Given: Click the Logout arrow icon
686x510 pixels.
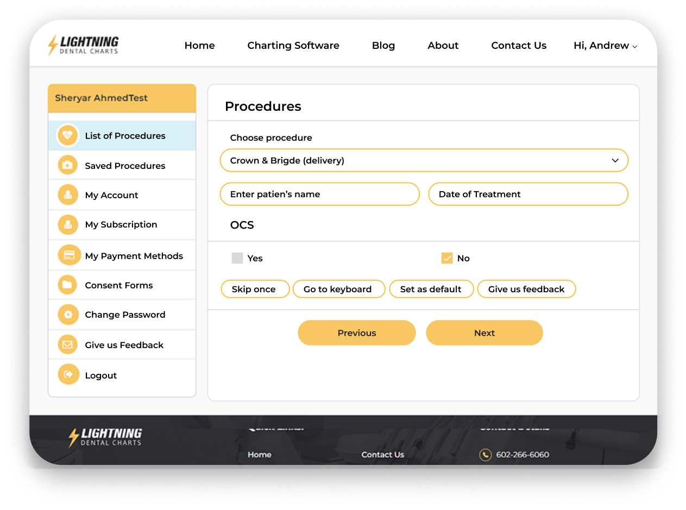Looking at the screenshot, I should (68, 374).
